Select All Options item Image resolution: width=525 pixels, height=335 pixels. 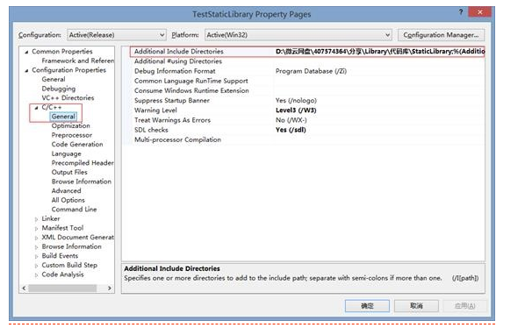68,200
